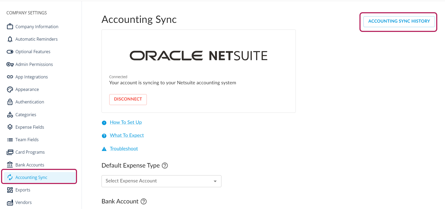
Task: Navigate to Admin Permissions
Action: pos(34,64)
